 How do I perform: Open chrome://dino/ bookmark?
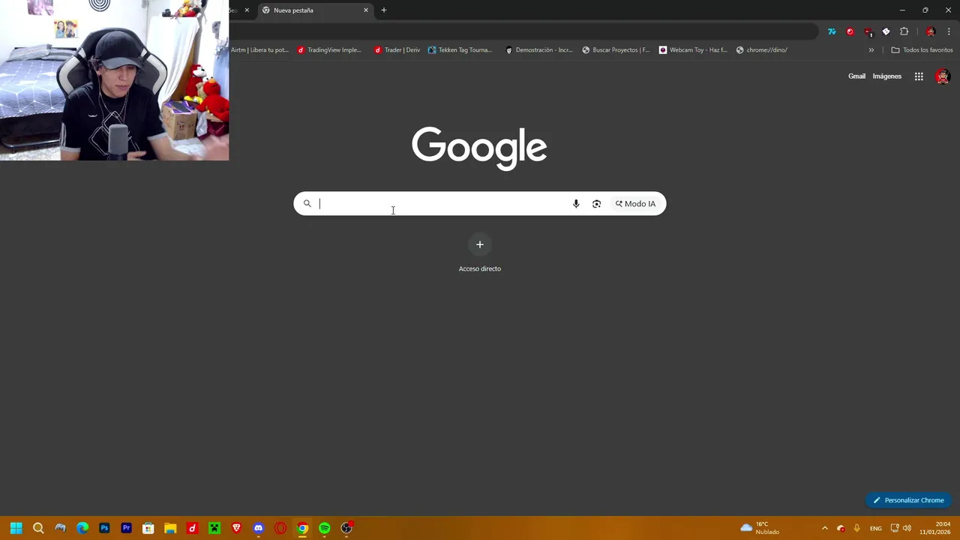click(x=762, y=50)
